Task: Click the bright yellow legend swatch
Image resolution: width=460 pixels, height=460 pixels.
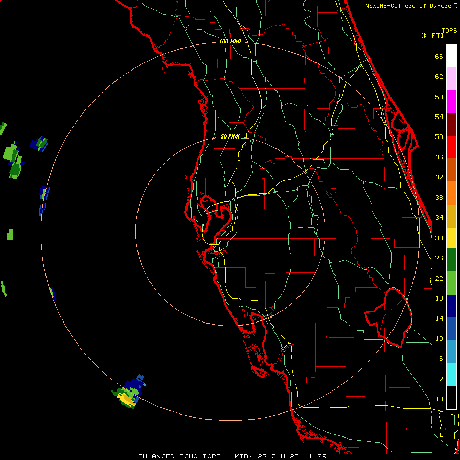Action: (x=451, y=238)
